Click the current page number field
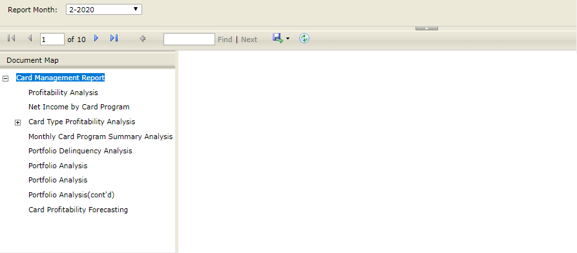Image resolution: width=577 pixels, height=253 pixels. (52, 39)
